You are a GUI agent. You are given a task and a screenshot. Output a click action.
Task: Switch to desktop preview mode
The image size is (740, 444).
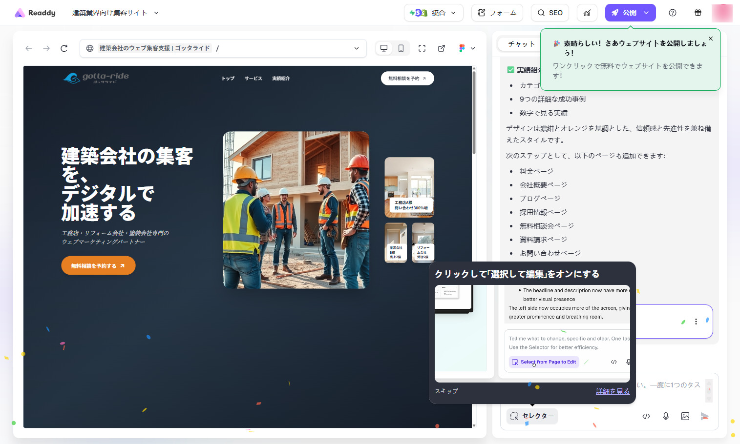tap(384, 48)
